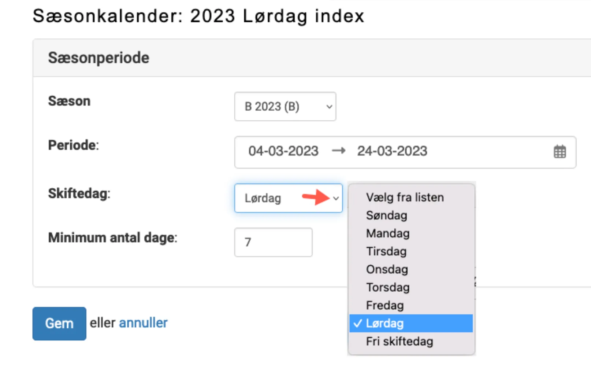The width and height of the screenshot is (591, 373).
Task: Select Torsdag in the dropdown list
Action: [x=387, y=287]
